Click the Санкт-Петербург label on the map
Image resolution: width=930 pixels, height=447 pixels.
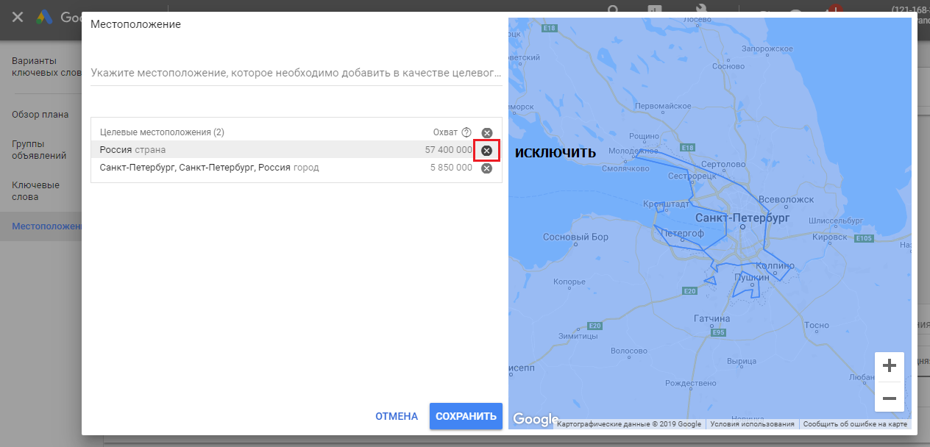coord(742,219)
